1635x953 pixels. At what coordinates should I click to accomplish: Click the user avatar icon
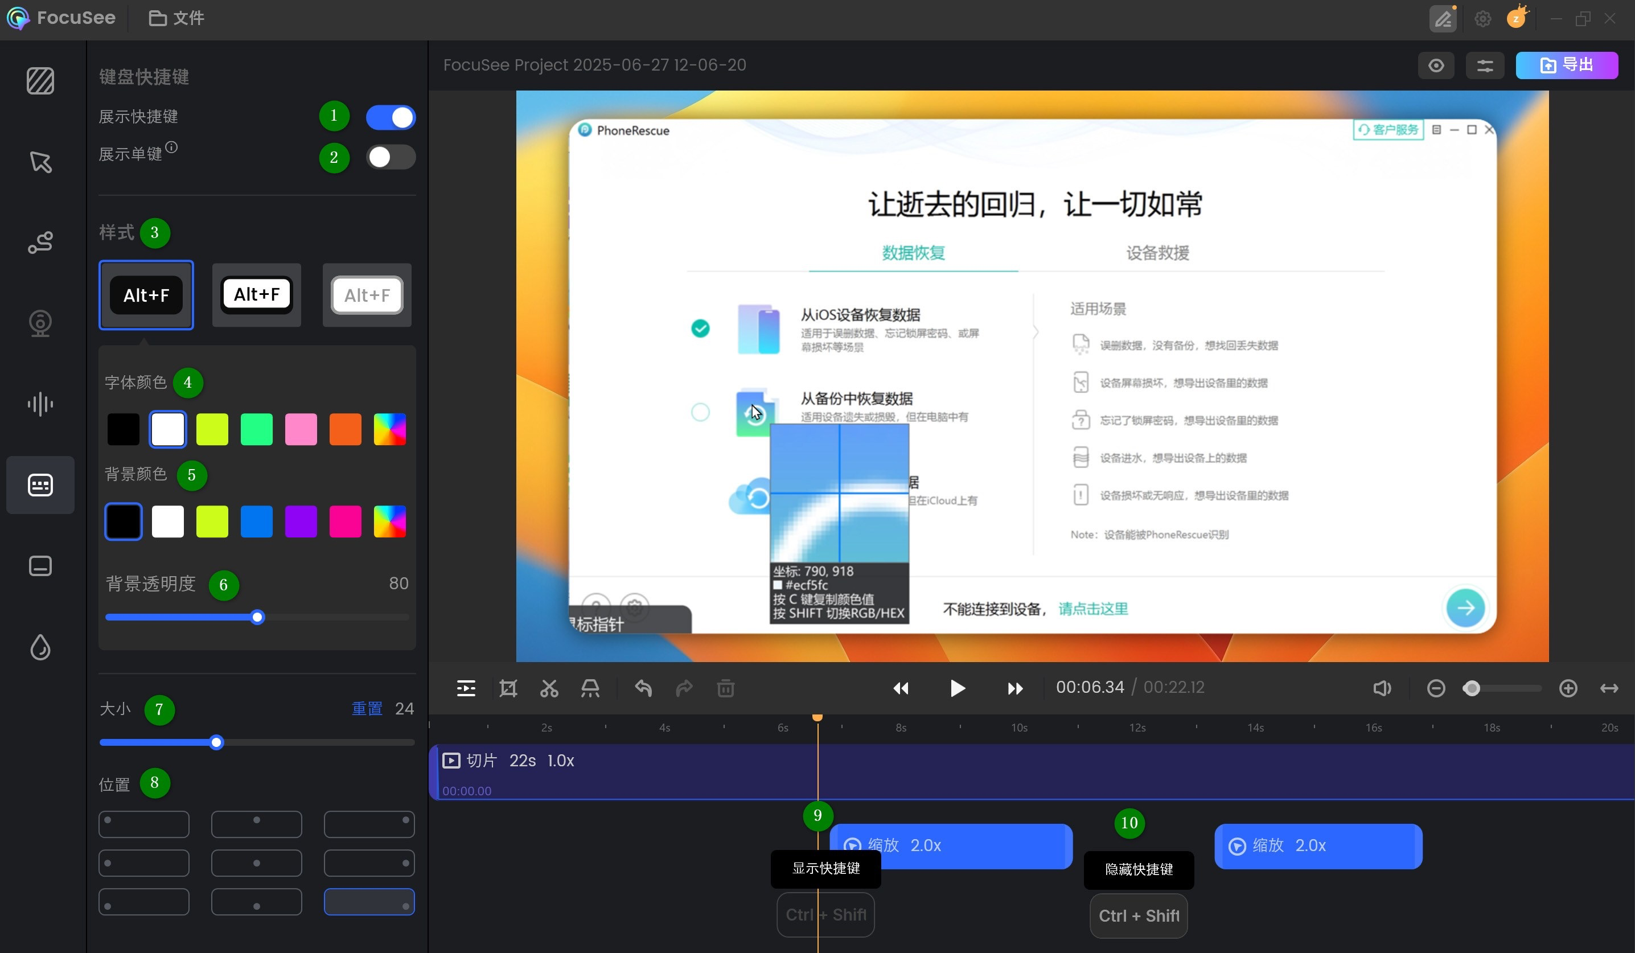point(1516,18)
